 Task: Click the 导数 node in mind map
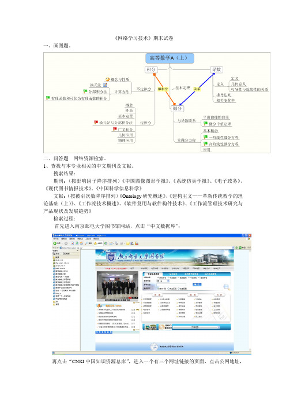click(x=216, y=69)
